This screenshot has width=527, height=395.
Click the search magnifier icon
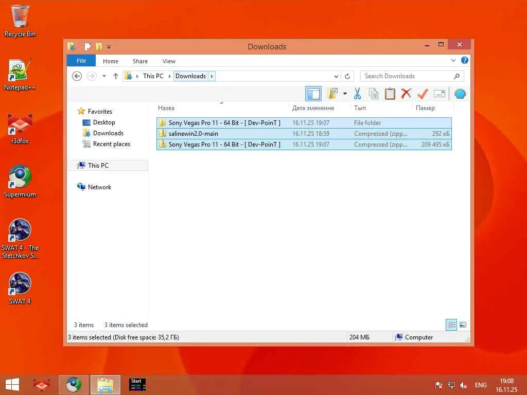point(457,76)
